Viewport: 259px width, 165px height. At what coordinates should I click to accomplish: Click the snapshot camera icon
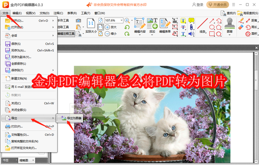pos(78,20)
